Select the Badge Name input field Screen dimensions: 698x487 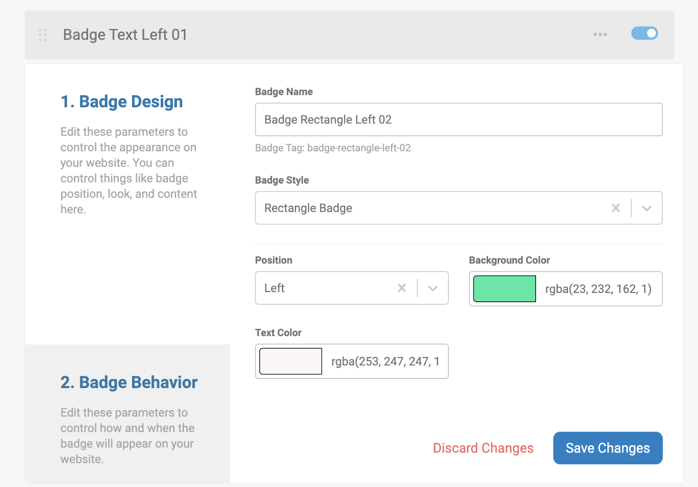(x=458, y=119)
